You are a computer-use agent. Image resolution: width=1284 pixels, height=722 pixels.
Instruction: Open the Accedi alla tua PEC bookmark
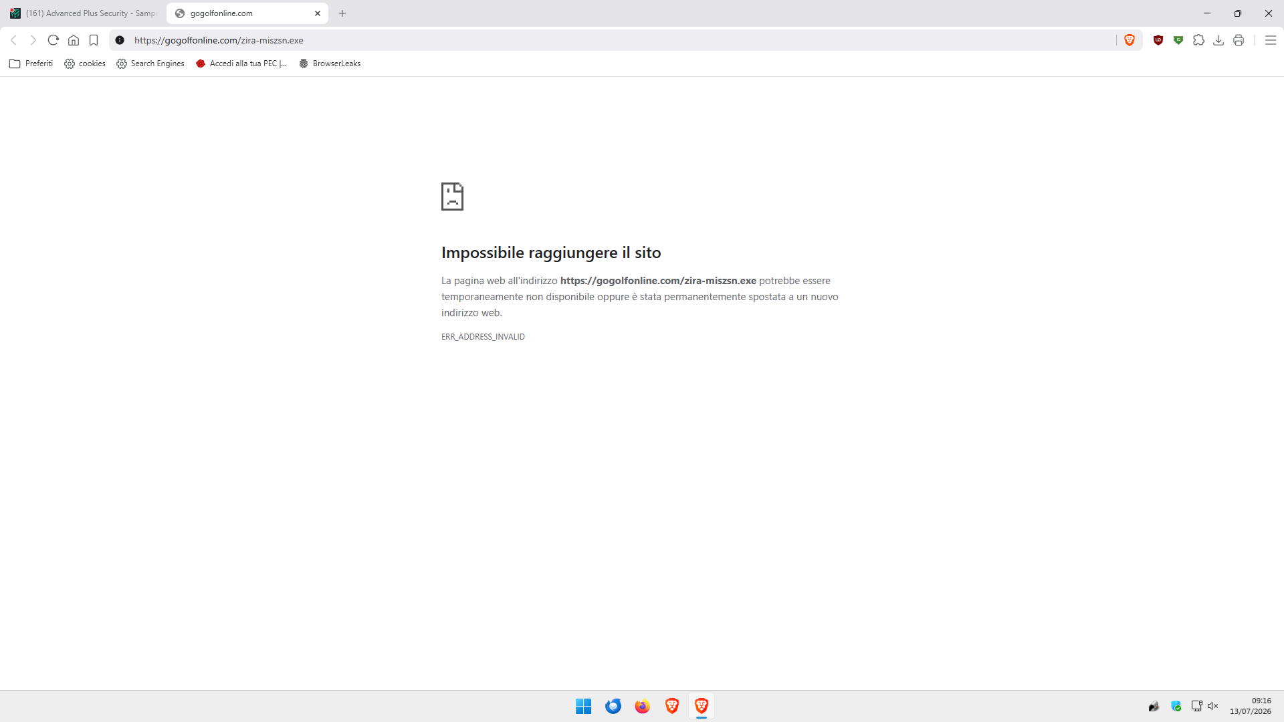pyautogui.click(x=241, y=64)
